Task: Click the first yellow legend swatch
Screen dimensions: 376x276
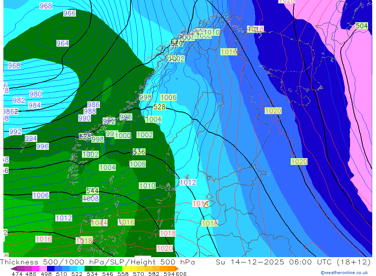Action: tap(126, 268)
